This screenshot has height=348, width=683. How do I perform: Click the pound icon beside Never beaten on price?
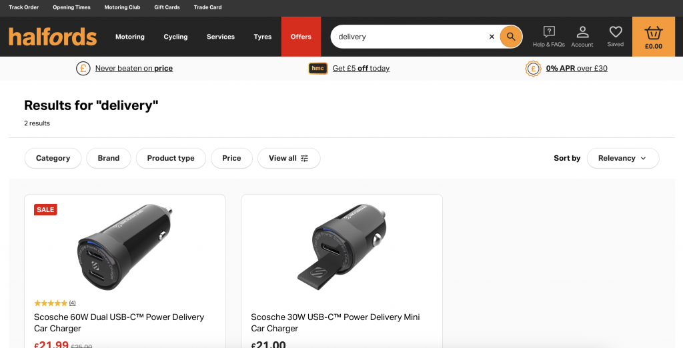pyautogui.click(x=83, y=69)
